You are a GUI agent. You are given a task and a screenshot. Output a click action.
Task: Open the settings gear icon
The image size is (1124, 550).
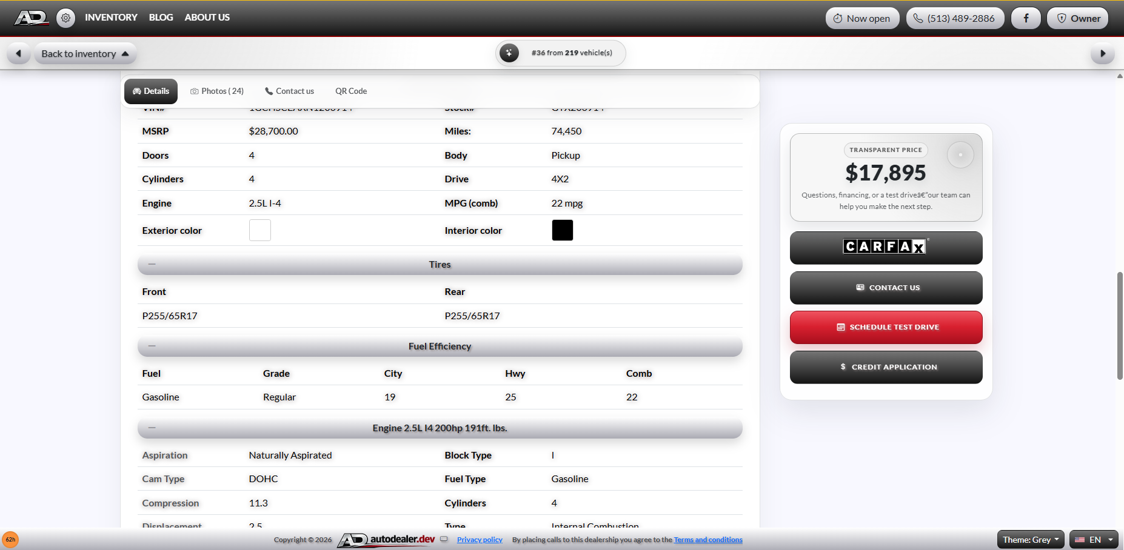pos(66,18)
